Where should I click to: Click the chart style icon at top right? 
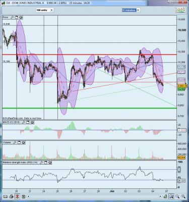coord(180,10)
